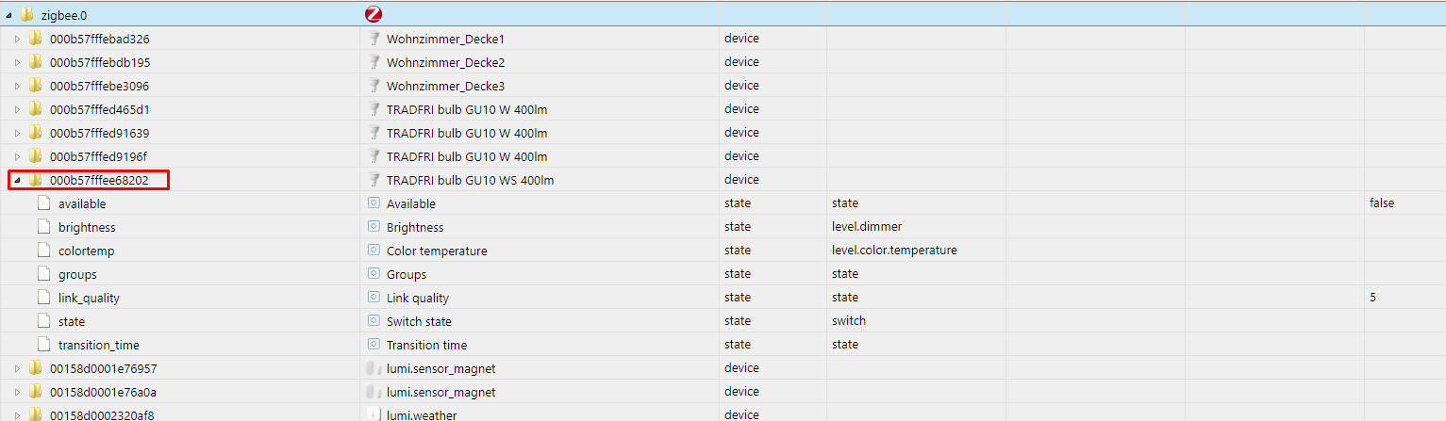Click folder icon of 000b57fffee68202
The width and height of the screenshot is (1446, 421).
[35, 180]
